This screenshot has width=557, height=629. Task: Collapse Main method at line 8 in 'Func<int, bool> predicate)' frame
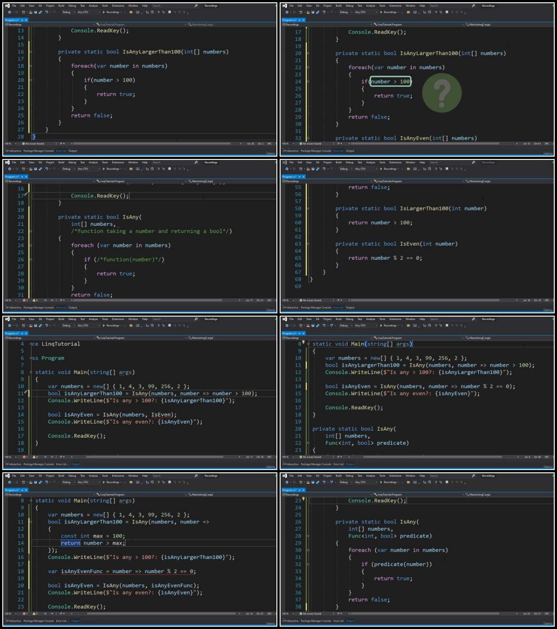coord(308,344)
